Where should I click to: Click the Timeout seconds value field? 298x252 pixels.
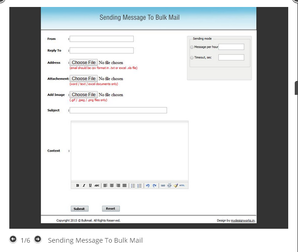pyautogui.click(x=231, y=57)
